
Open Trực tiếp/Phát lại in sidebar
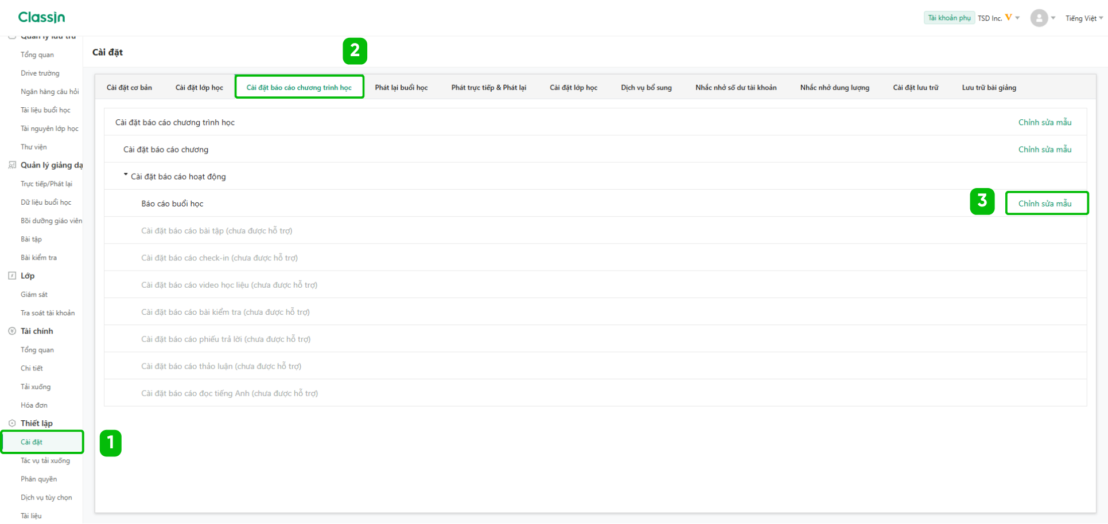tap(46, 184)
